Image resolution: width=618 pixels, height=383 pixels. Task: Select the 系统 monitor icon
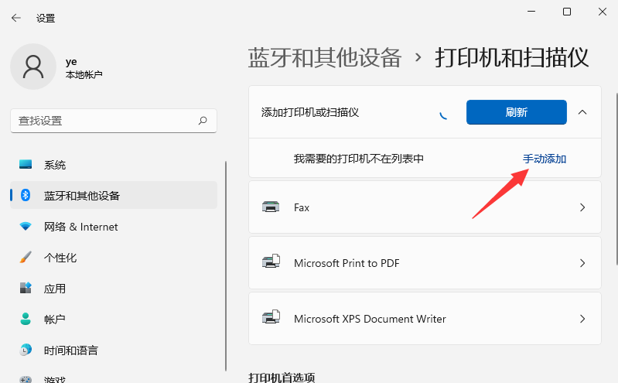click(26, 165)
